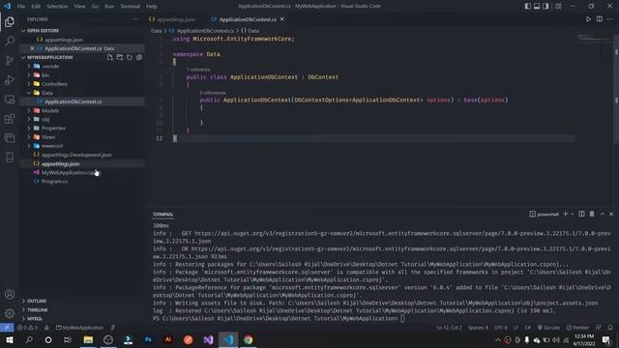This screenshot has height=348, width=619.
Task: Open notifications bell in status bar
Action: pyautogui.click(x=610, y=328)
